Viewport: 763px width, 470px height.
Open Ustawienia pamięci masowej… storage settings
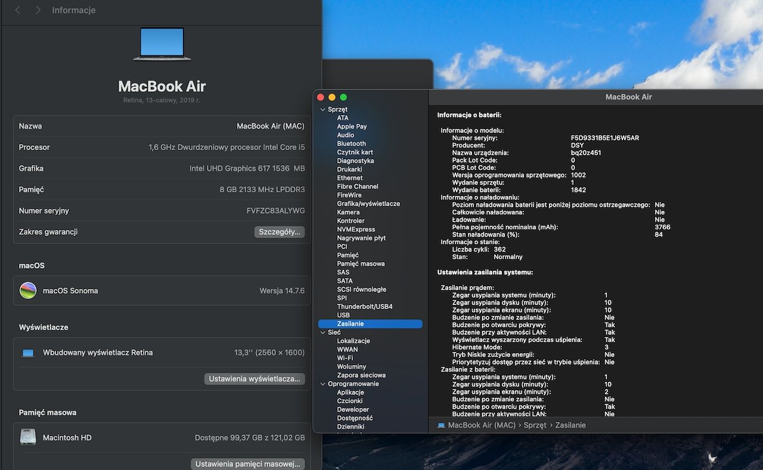[x=248, y=463]
